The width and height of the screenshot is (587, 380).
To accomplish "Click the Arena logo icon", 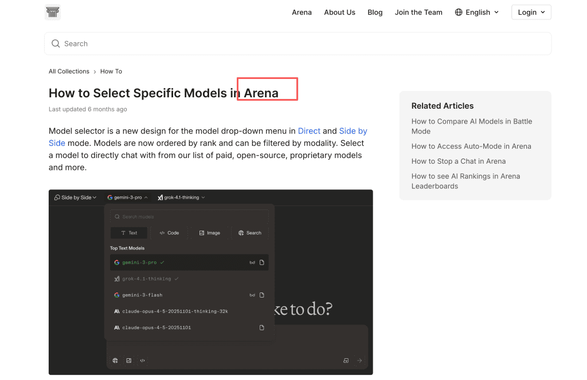I will click(x=52, y=13).
